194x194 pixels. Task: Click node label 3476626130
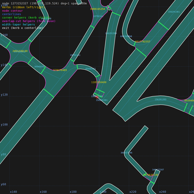151,175
